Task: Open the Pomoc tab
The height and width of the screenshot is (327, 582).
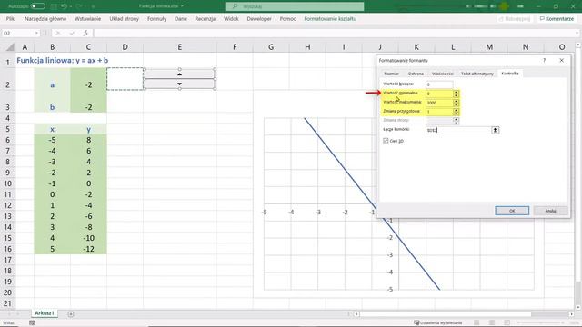Action: pyautogui.click(x=287, y=18)
